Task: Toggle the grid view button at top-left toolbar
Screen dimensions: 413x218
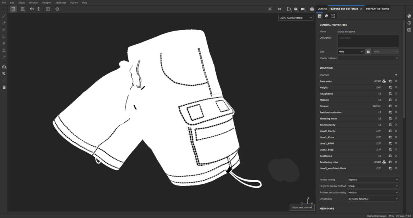Action: [x=13, y=9]
